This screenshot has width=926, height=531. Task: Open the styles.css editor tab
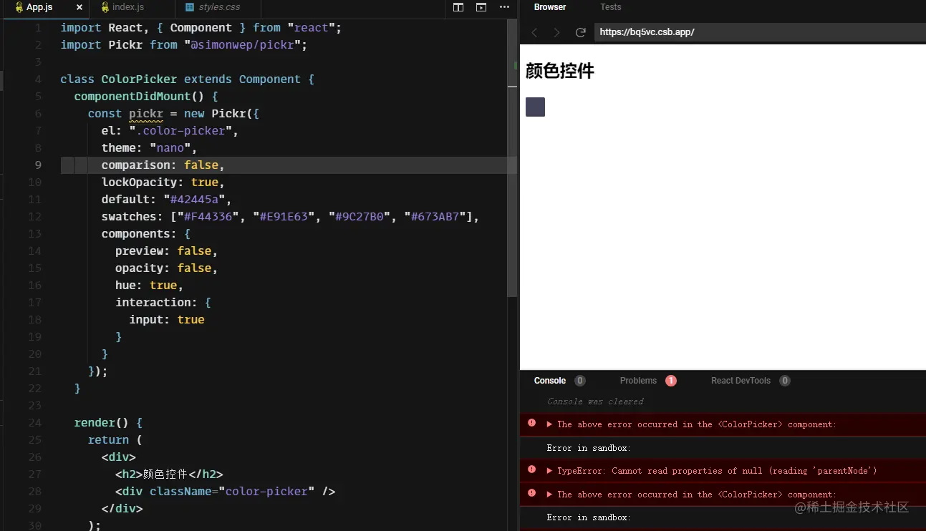coord(218,7)
